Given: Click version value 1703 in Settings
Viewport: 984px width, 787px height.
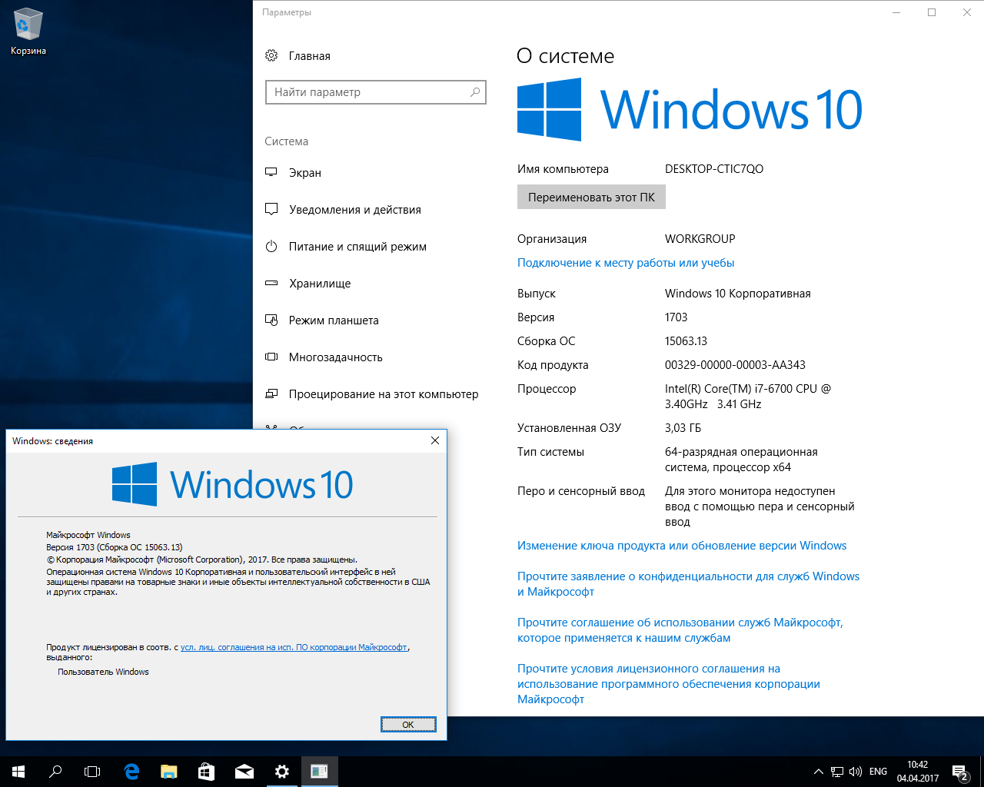Looking at the screenshot, I should pyautogui.click(x=676, y=317).
